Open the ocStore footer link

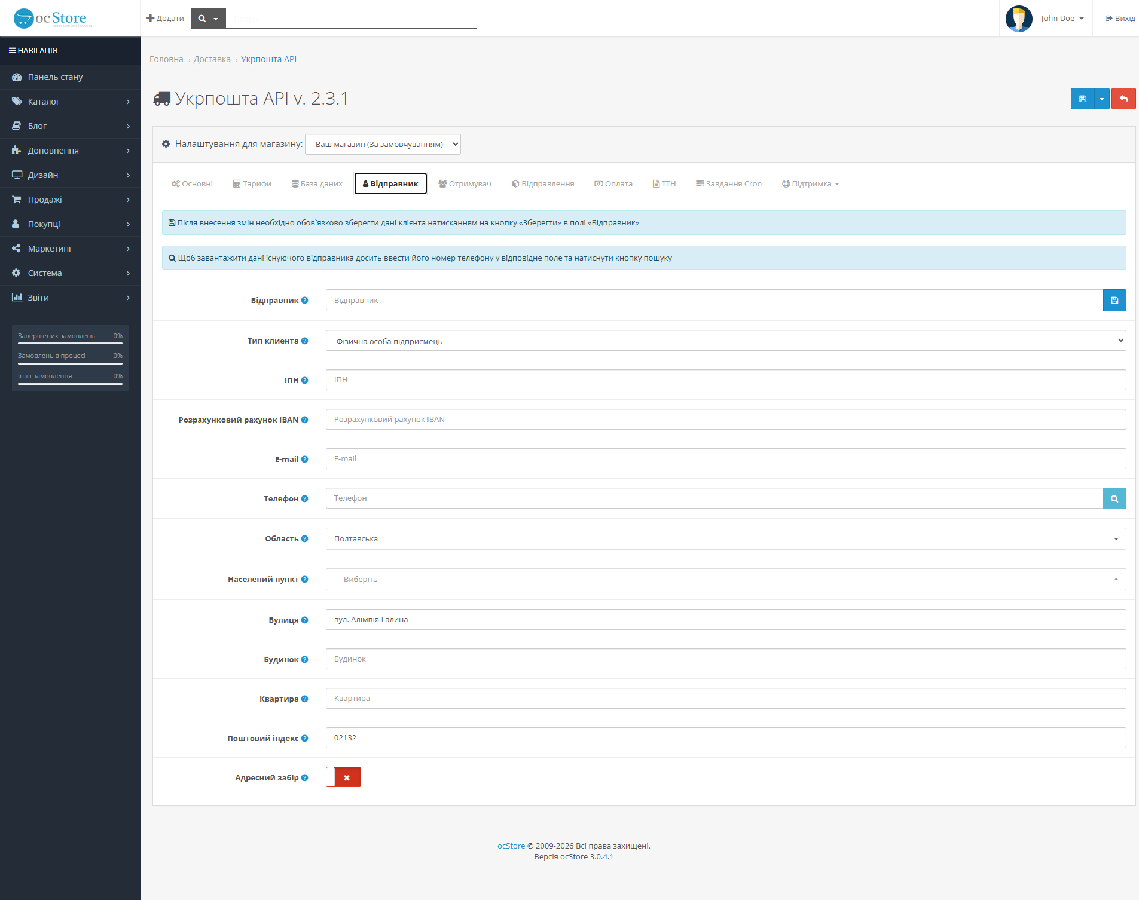point(511,846)
